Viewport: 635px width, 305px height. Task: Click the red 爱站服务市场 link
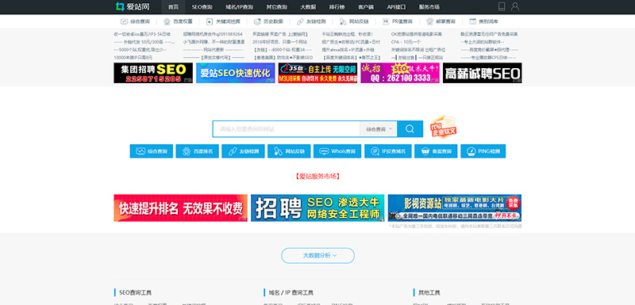coord(317,176)
